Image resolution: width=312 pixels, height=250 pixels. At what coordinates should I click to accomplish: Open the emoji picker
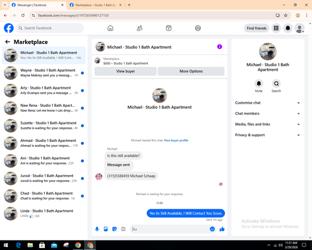(212, 229)
